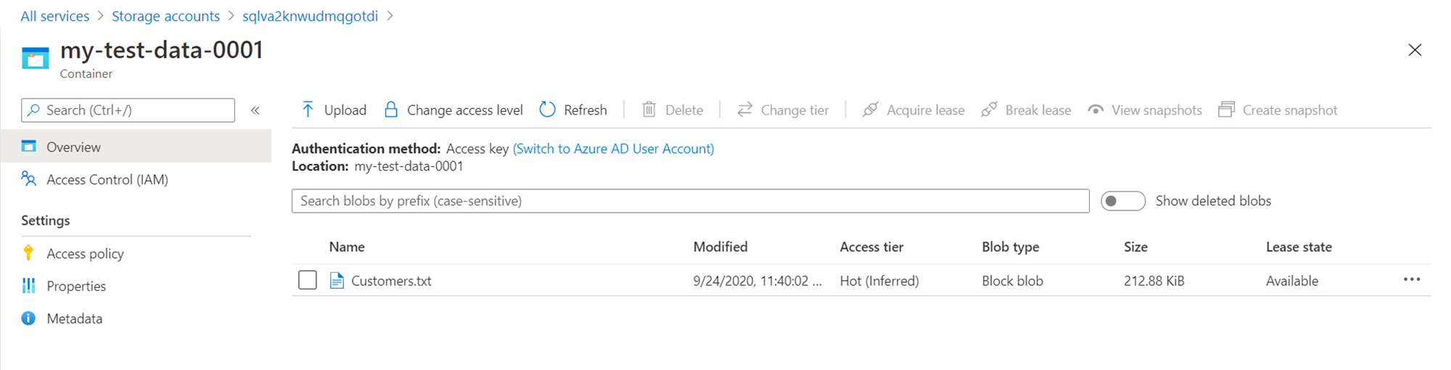The image size is (1451, 370).
Task: Click the Search blobs by prefix field
Action: (x=689, y=201)
